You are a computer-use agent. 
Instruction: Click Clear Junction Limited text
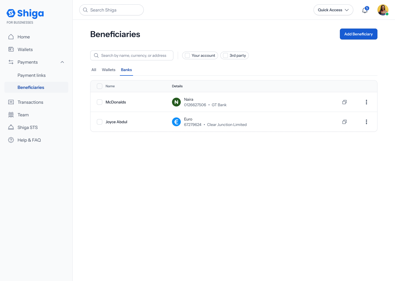point(227,125)
